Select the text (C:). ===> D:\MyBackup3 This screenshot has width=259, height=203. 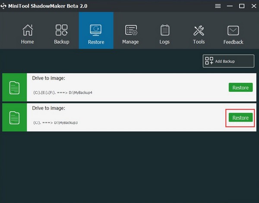click(x=55, y=123)
